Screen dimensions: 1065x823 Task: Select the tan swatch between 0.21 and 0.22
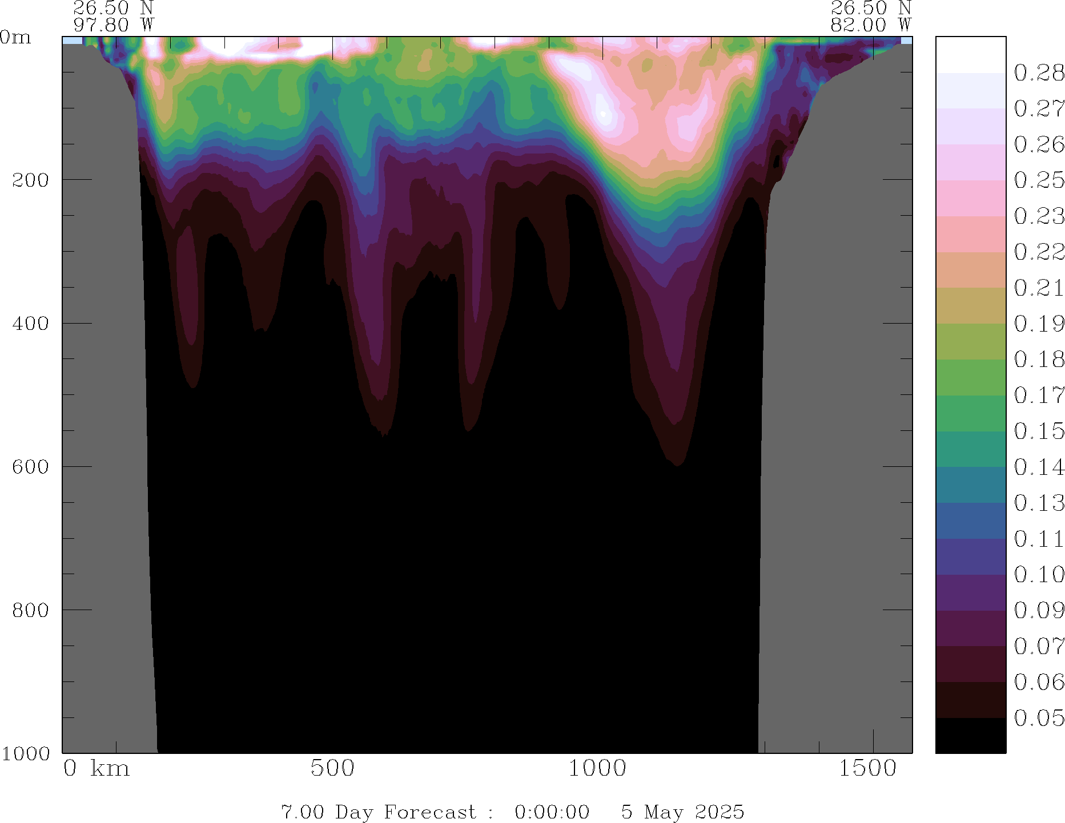click(x=970, y=270)
